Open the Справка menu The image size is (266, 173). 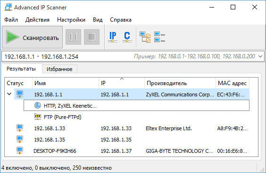(x=121, y=20)
